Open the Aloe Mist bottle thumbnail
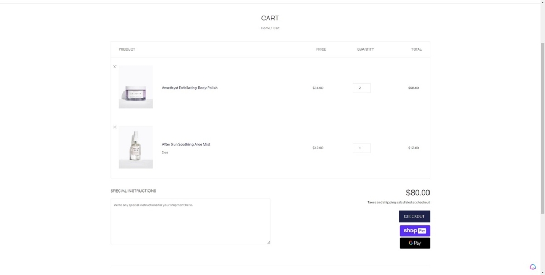The image size is (545, 275). coord(136,147)
